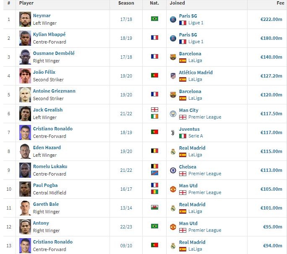Sort by the Season column header

coord(126,3)
